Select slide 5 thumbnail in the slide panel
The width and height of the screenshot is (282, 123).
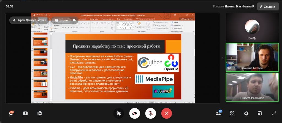click(x=40, y=62)
